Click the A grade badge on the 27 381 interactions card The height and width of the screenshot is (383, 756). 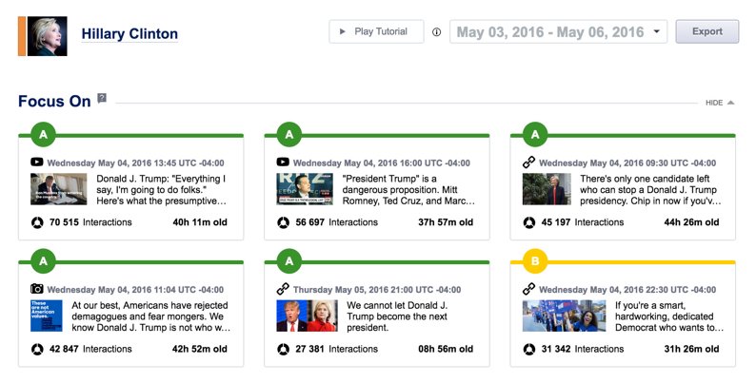(x=289, y=261)
